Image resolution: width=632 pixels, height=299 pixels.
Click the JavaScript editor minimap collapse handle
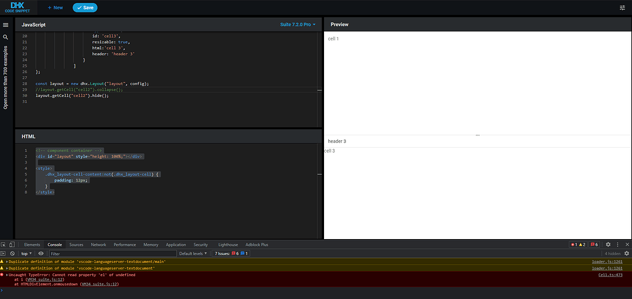coord(320,90)
